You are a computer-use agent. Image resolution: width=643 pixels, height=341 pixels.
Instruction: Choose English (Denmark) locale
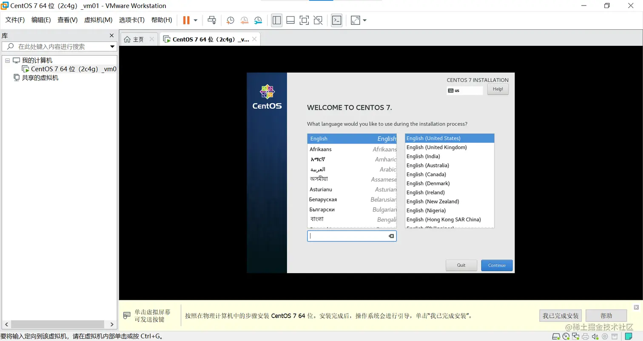450,183
